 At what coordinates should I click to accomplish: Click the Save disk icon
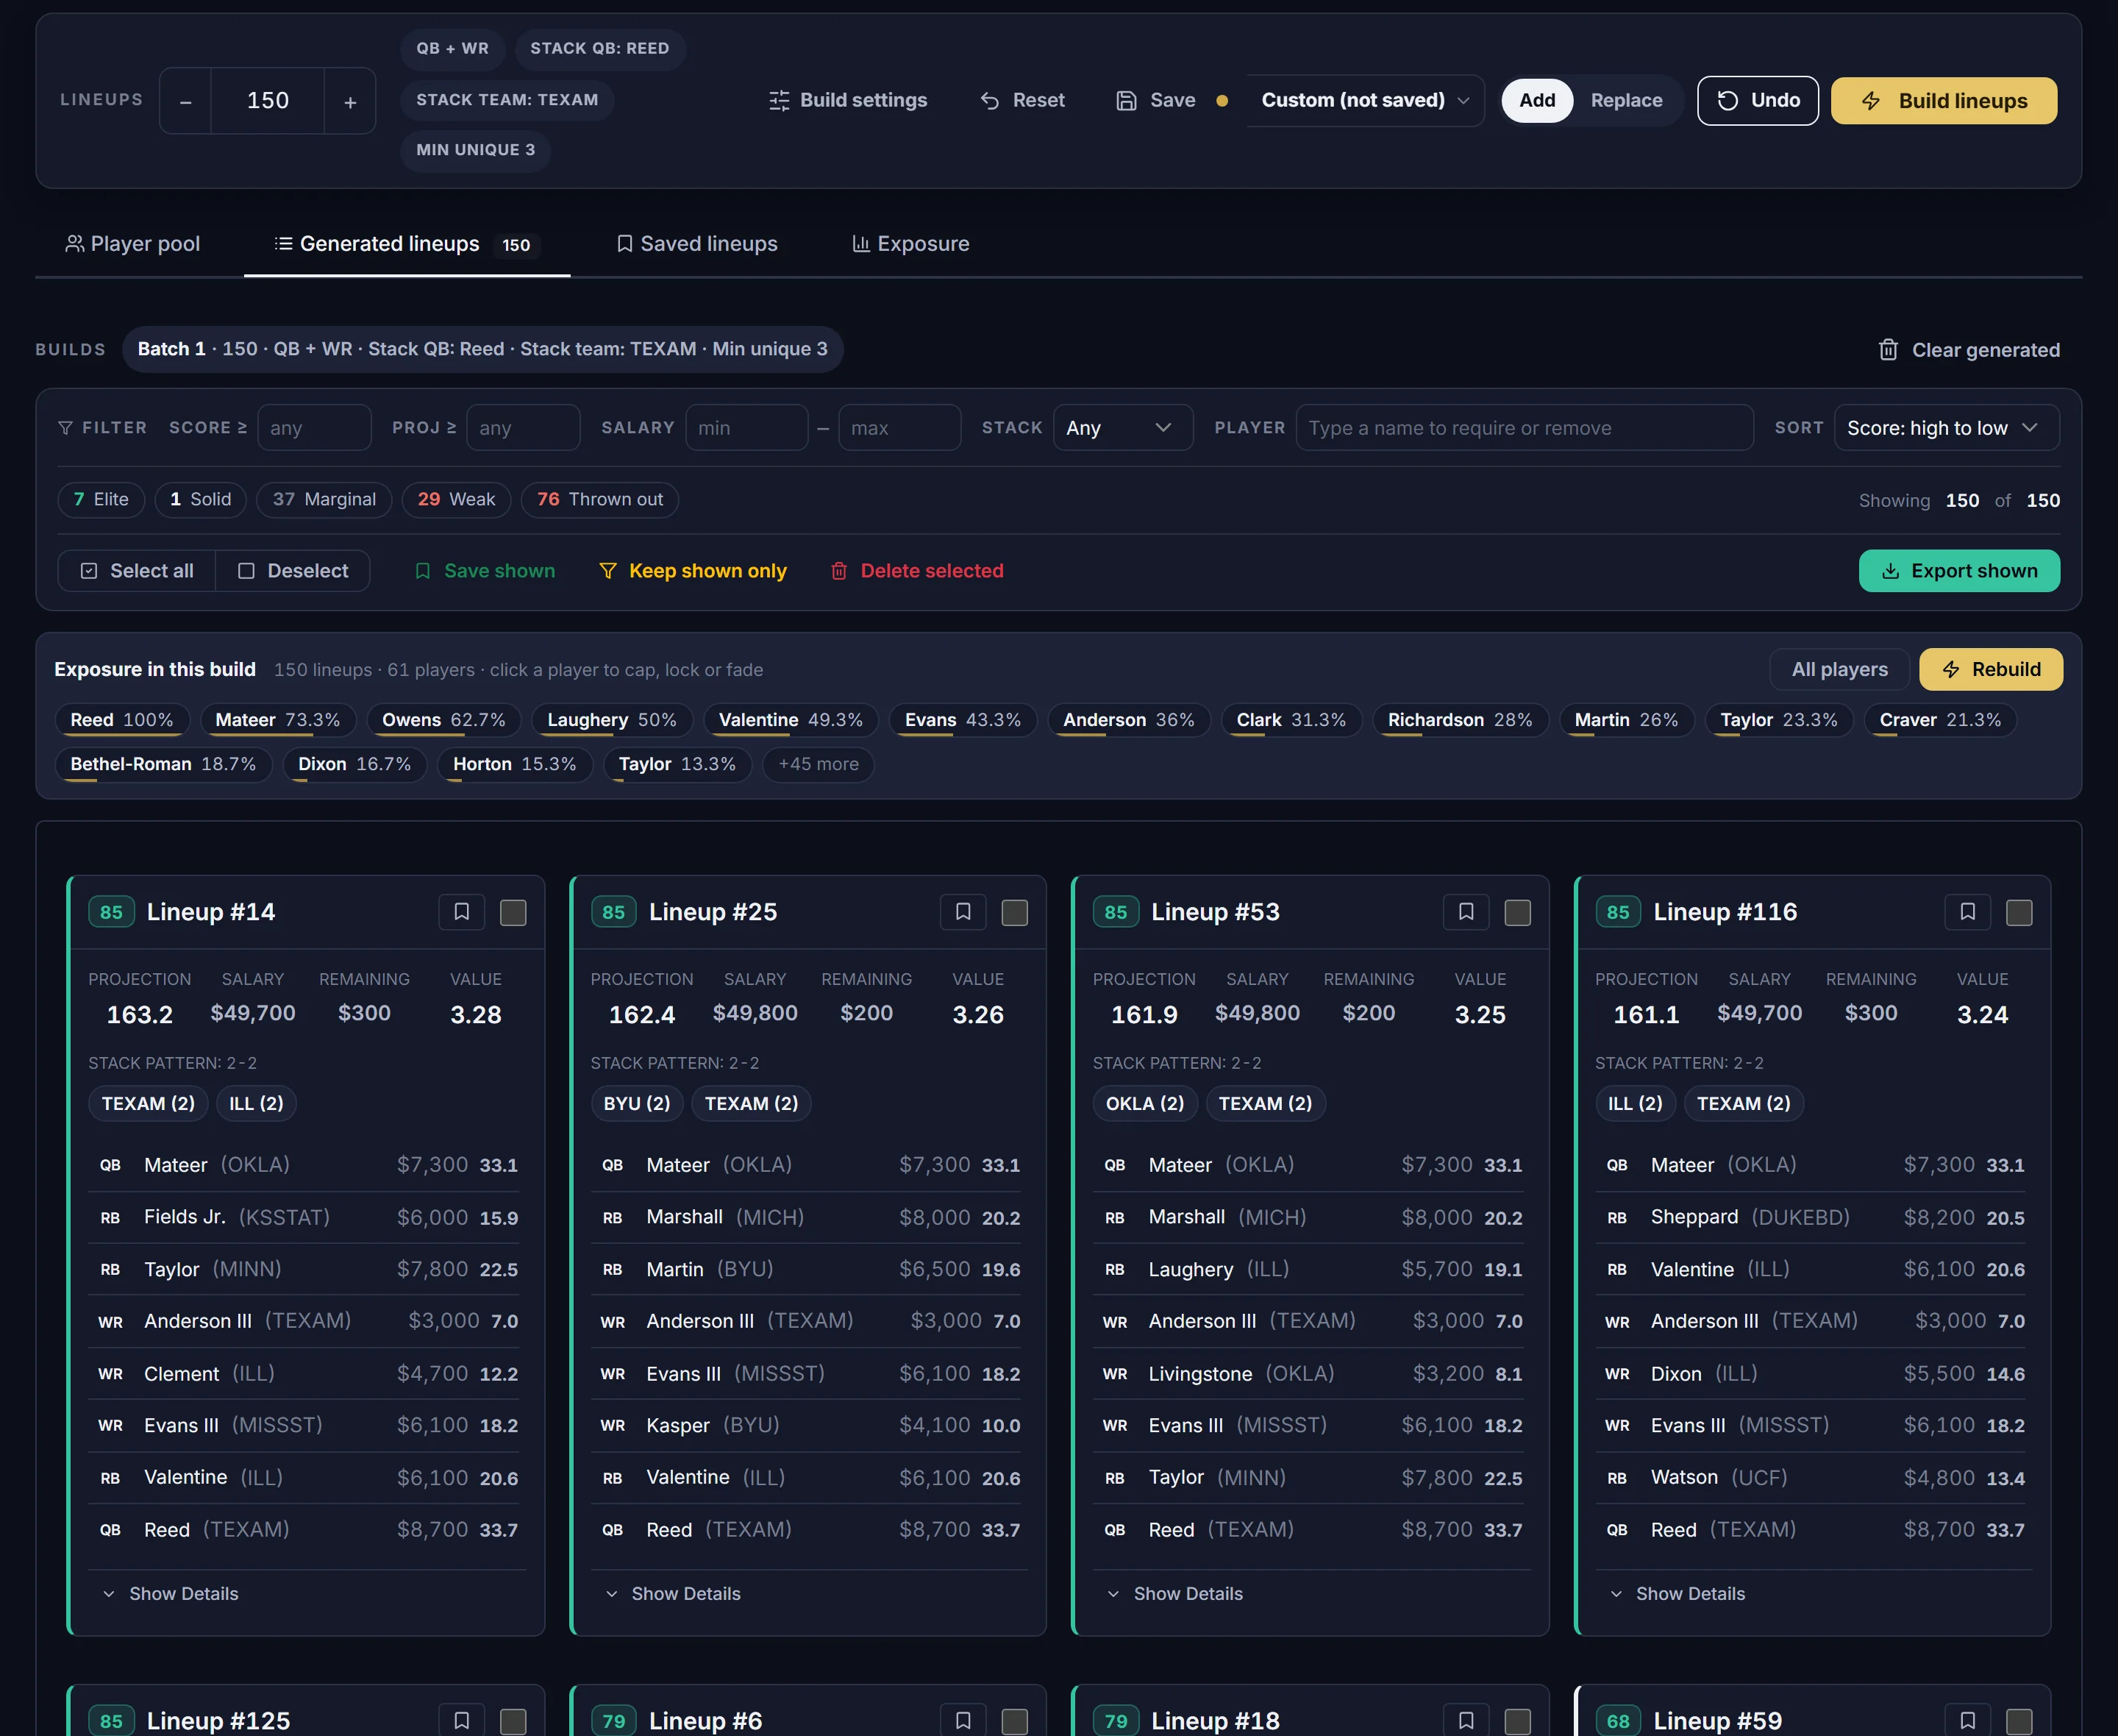pyautogui.click(x=1127, y=101)
